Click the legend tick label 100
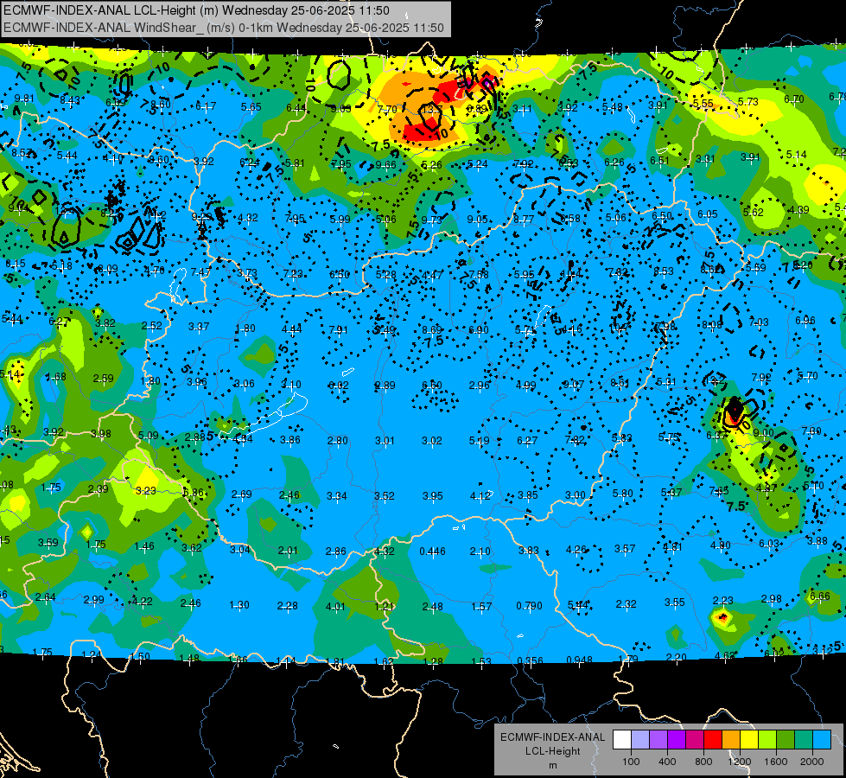 point(631,762)
